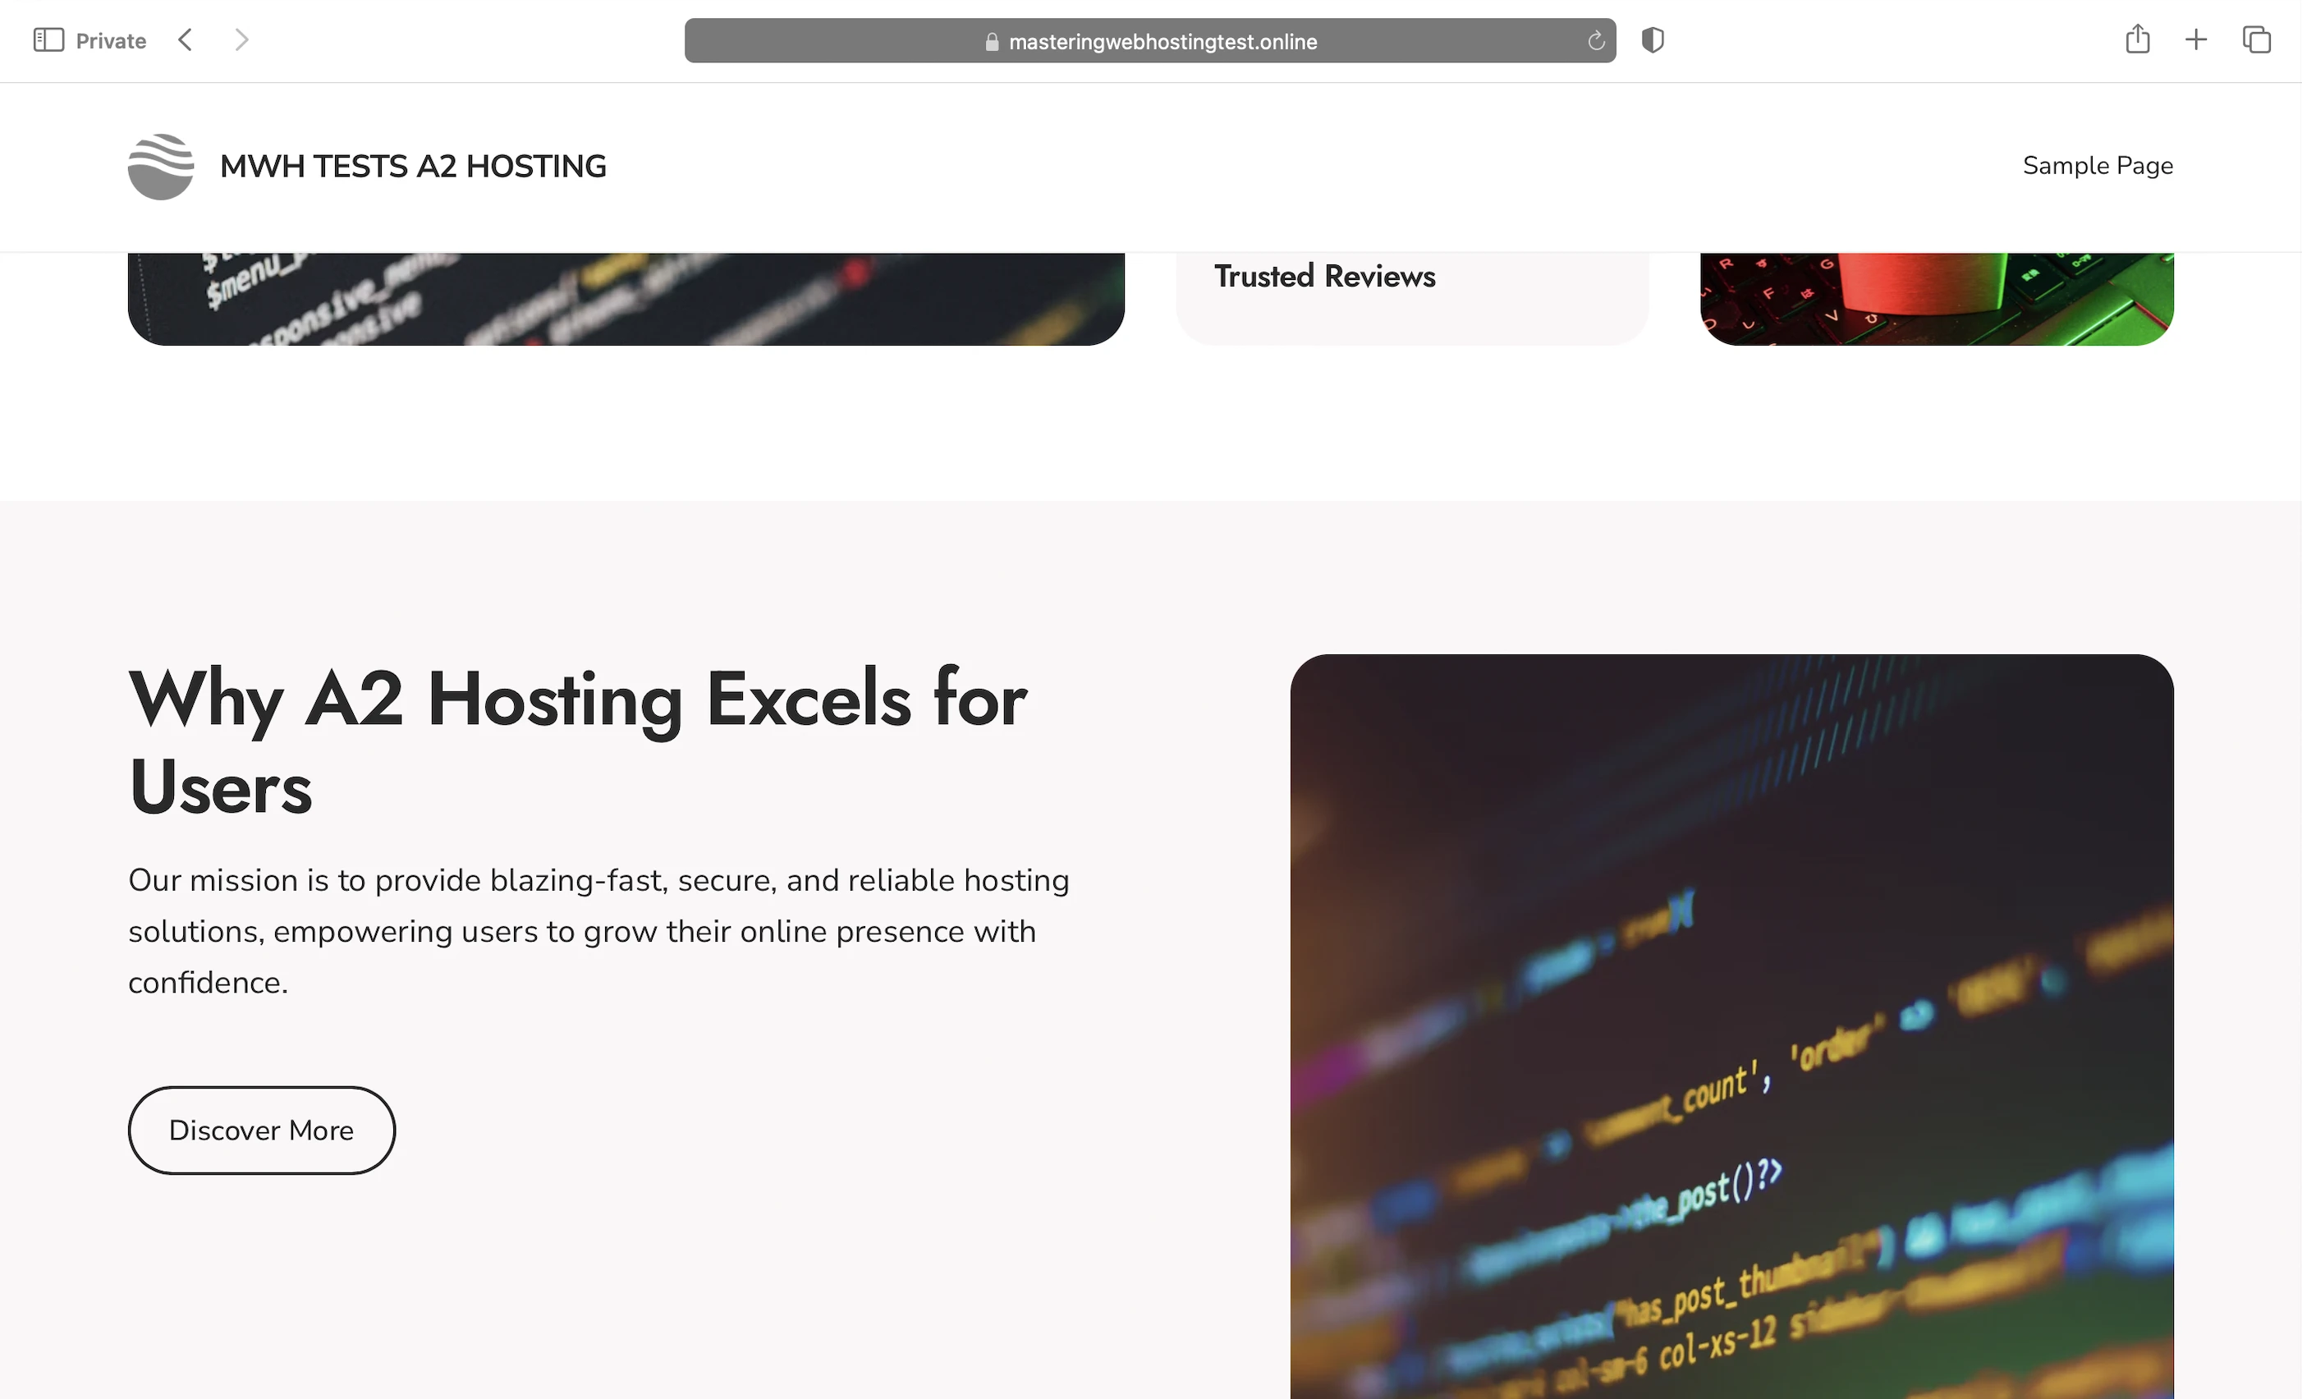Click the Private browsing label

pos(110,41)
